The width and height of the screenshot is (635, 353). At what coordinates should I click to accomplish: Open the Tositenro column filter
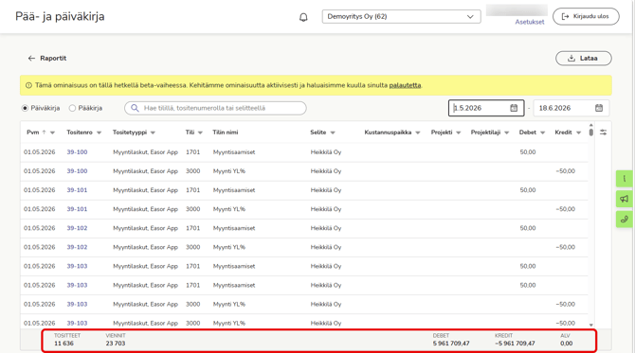tap(99, 132)
